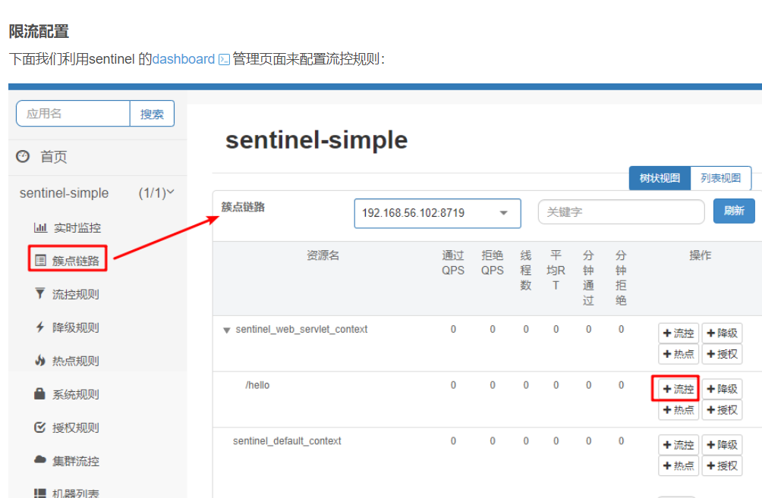
Task: Click the 簇点链路 list icon
Action: (40, 261)
